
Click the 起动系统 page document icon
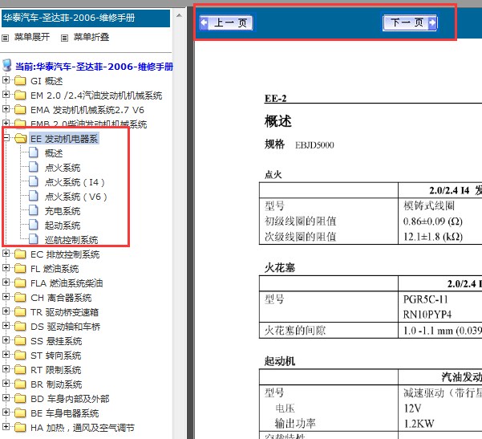pyautogui.click(x=33, y=225)
